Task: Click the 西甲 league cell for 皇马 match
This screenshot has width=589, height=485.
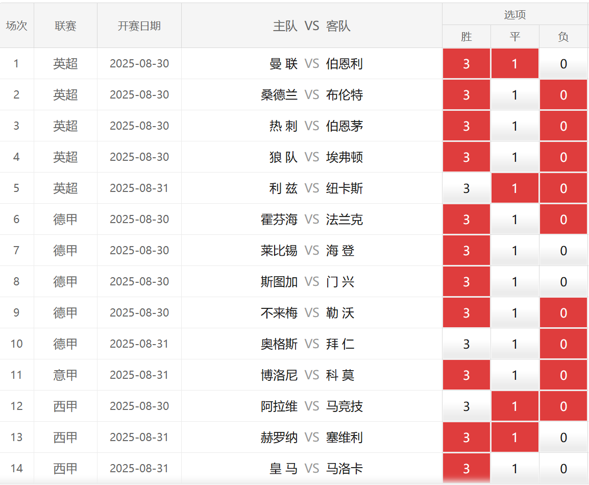Action: (65, 469)
